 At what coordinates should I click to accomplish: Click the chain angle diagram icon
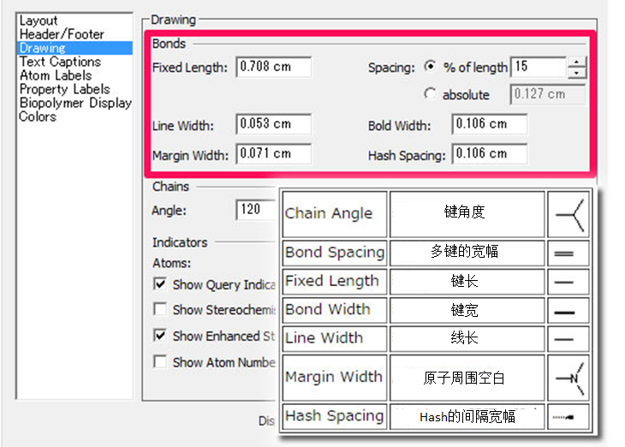[569, 214]
